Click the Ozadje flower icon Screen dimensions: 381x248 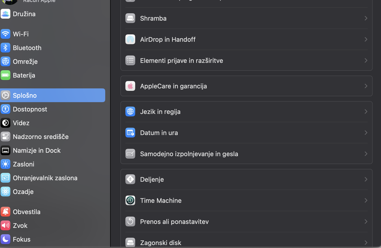pos(5,192)
